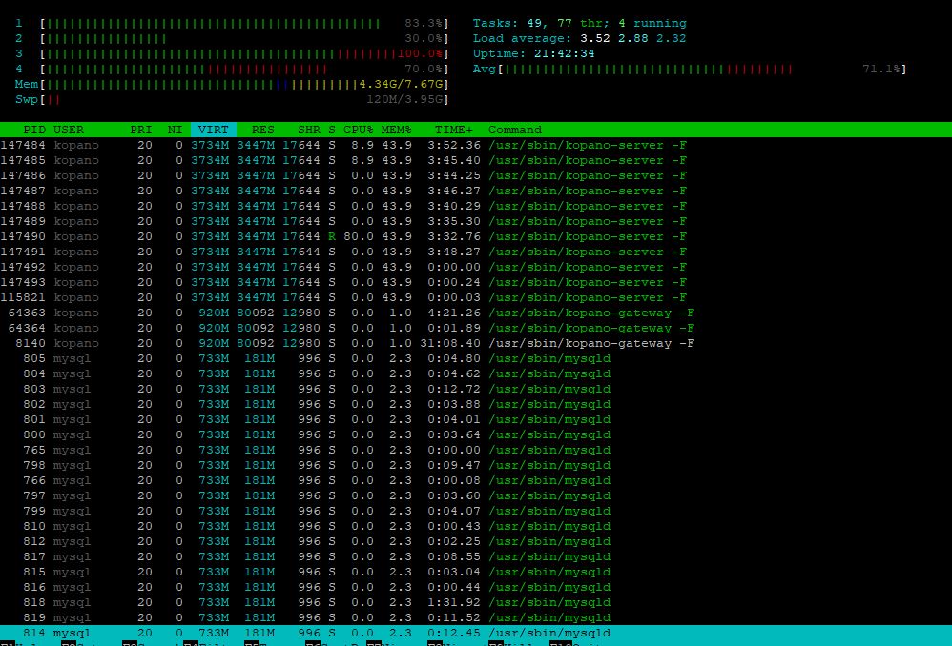Select kopano-gateway process with PID 8140

(x=476, y=343)
